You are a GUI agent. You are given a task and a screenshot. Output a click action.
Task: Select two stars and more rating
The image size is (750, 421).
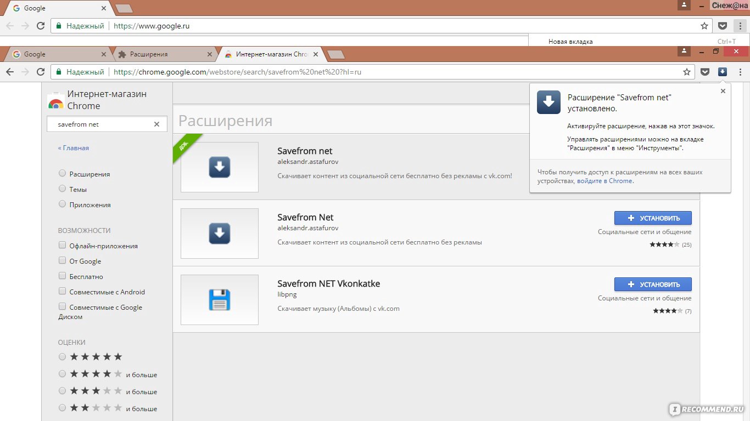point(62,408)
